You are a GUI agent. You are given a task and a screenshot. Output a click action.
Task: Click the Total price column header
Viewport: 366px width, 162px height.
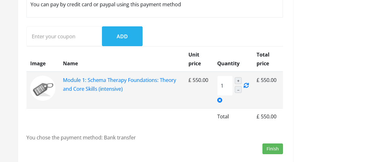coord(263,59)
